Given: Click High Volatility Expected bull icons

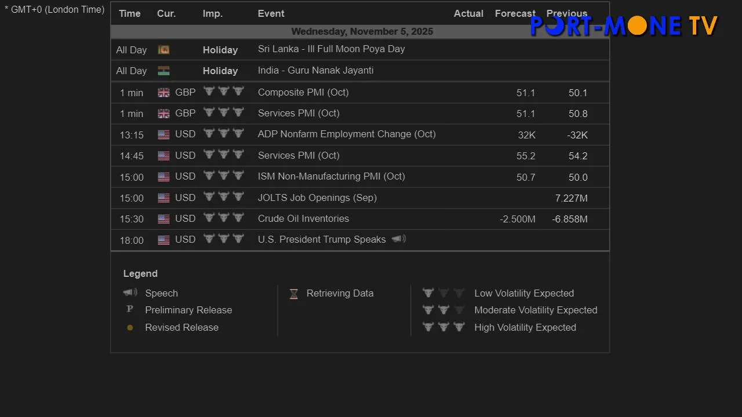Looking at the screenshot, I should [x=443, y=327].
